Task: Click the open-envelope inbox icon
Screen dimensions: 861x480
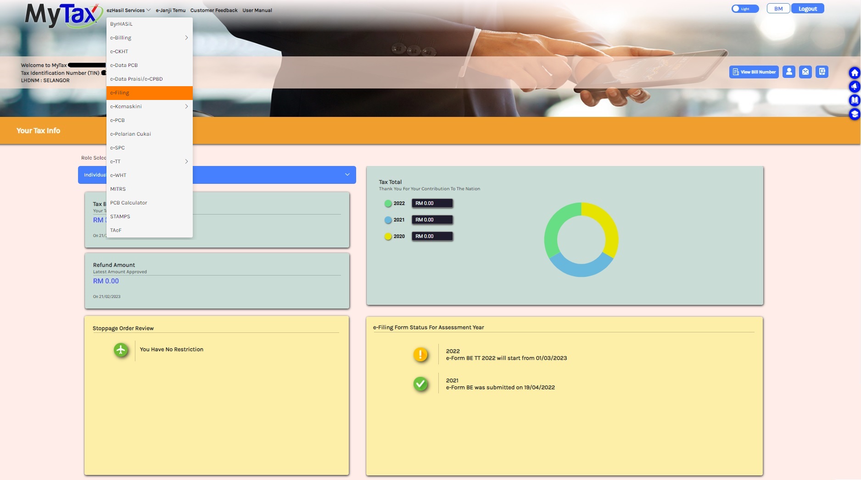Action: coord(805,72)
